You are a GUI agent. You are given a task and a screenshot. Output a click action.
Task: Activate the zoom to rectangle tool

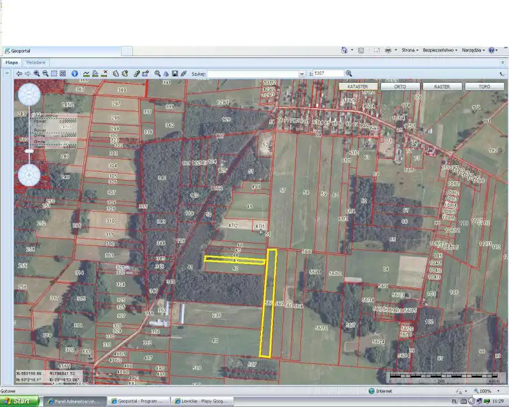[54, 74]
